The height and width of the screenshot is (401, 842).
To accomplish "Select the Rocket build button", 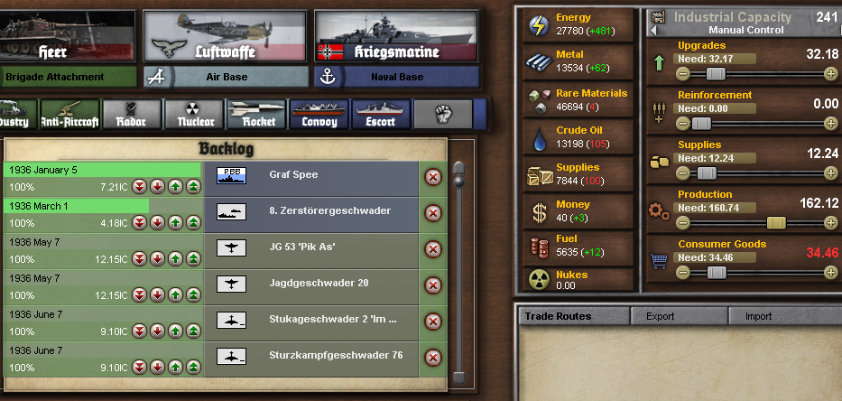I will click(x=255, y=115).
